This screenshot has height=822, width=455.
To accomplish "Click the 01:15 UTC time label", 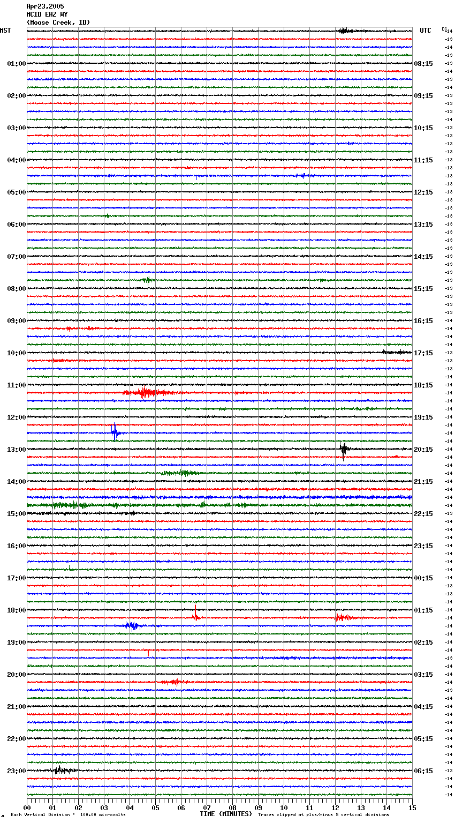I will pos(423,610).
